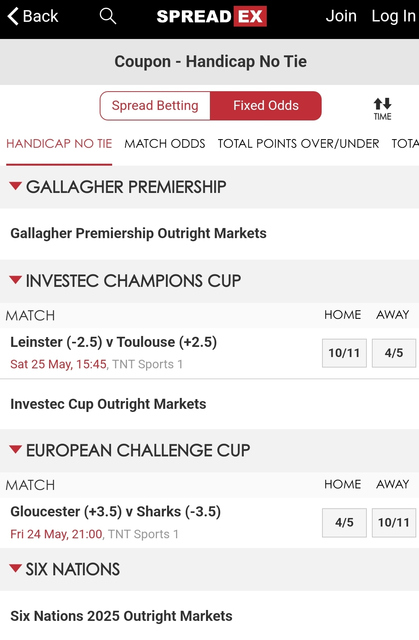Select Fixed Odds mode
Viewport: 419px width, 640px height.
(266, 106)
